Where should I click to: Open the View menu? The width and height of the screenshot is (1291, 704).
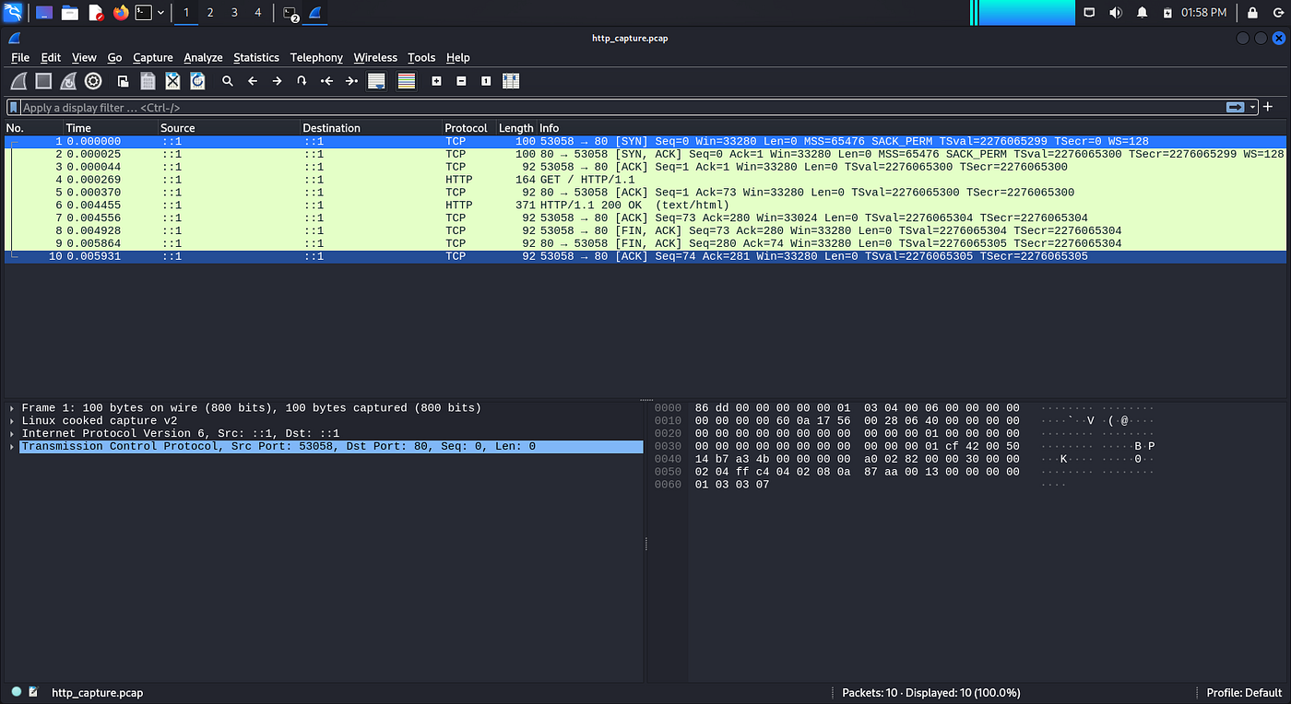point(84,57)
